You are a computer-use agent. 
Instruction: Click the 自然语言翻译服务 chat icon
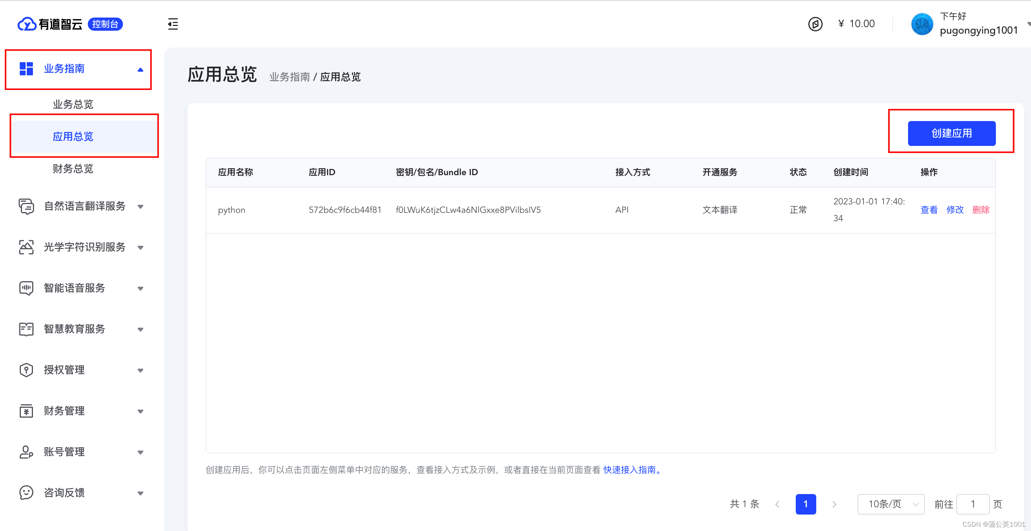26,207
